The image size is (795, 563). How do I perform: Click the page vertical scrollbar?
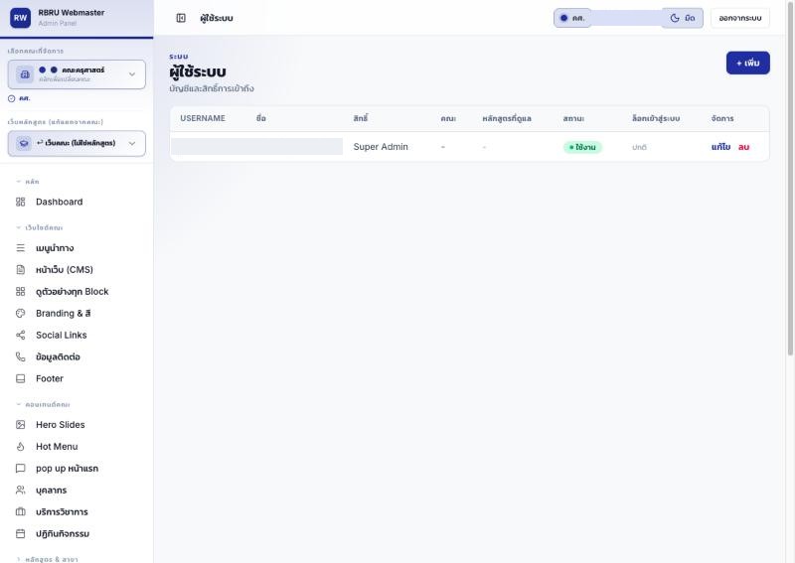coord(790,178)
